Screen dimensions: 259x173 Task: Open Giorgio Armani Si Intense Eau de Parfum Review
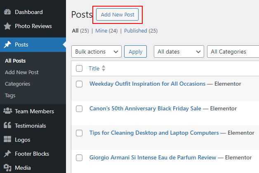click(x=153, y=157)
